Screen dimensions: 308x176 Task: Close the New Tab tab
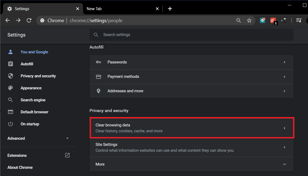click(157, 9)
